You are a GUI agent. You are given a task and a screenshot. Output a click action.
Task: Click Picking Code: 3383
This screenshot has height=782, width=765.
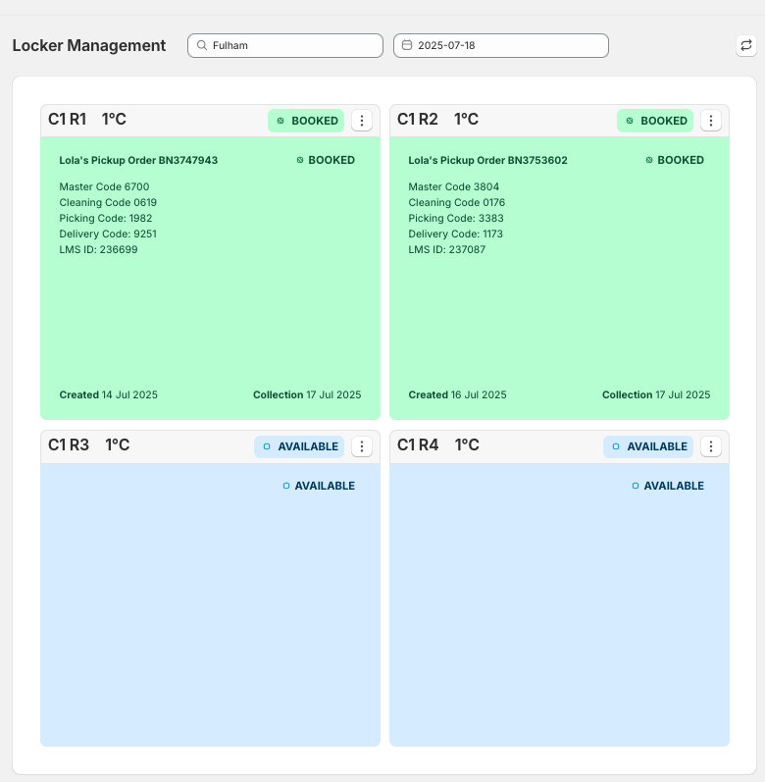[456, 218]
